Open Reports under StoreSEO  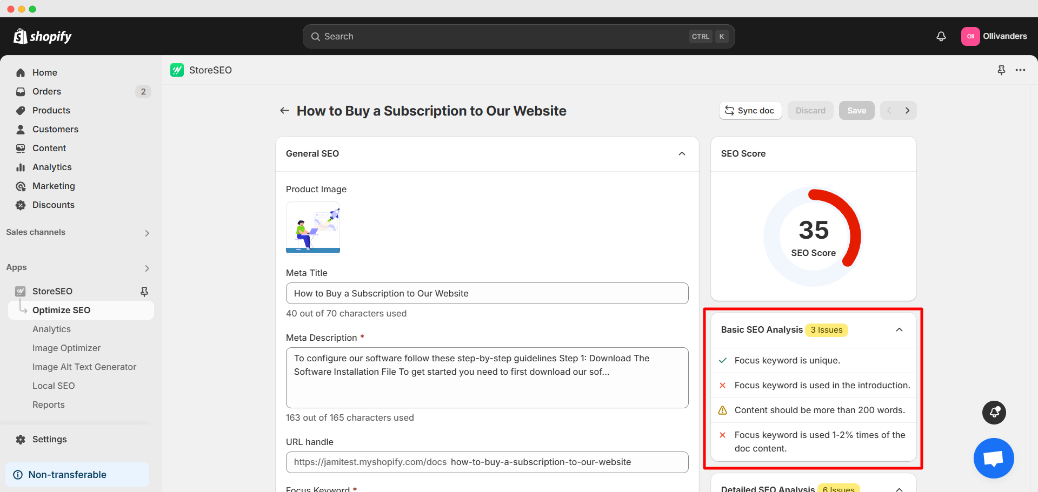point(49,405)
